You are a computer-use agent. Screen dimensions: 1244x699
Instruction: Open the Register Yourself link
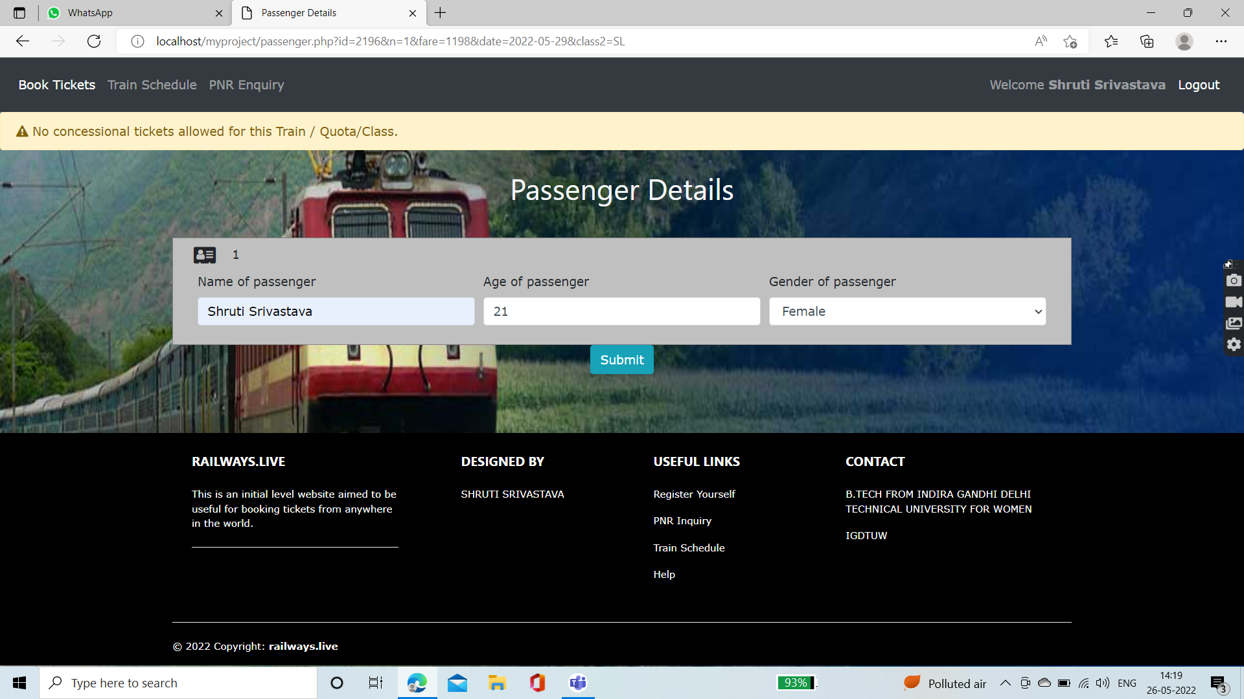[694, 494]
